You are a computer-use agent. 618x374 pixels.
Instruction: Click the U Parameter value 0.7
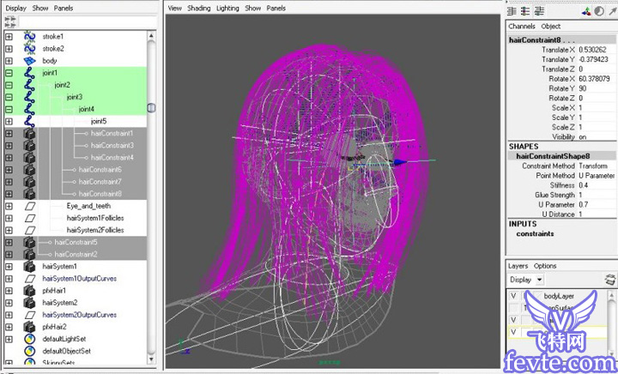coord(597,205)
